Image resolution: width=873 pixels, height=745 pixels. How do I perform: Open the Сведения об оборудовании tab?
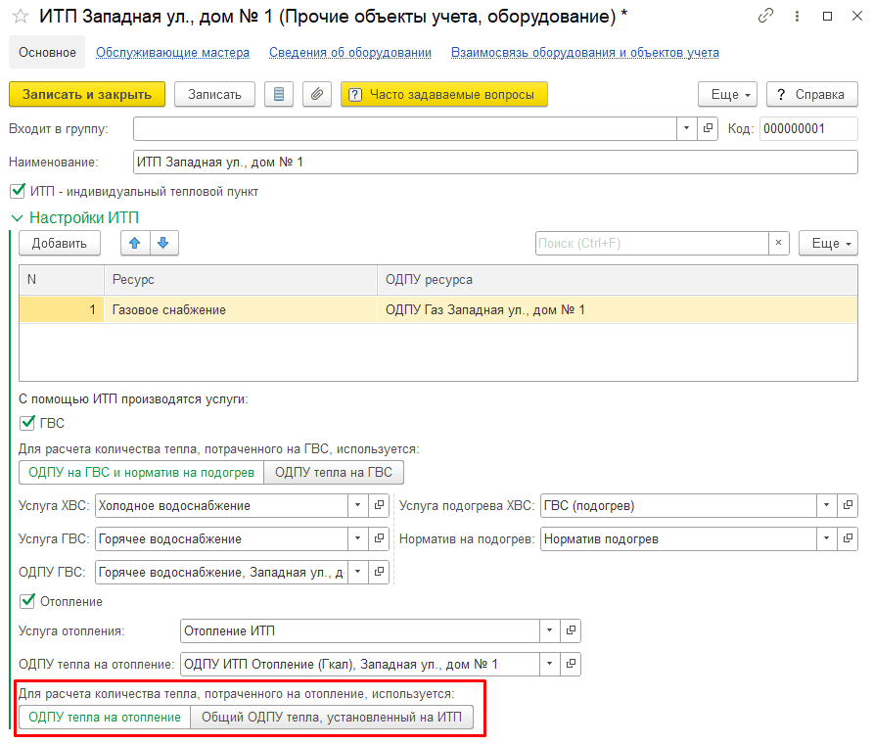click(350, 52)
